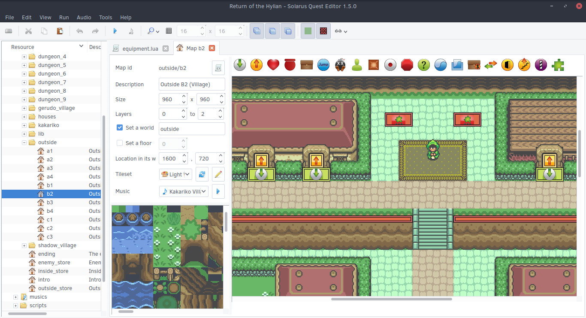Screen dimensions: 586x318
Task: Click the map view horizontal scrollbar
Action: pos(391,299)
